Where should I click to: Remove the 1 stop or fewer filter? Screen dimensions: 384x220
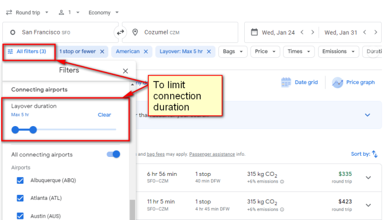(102, 52)
